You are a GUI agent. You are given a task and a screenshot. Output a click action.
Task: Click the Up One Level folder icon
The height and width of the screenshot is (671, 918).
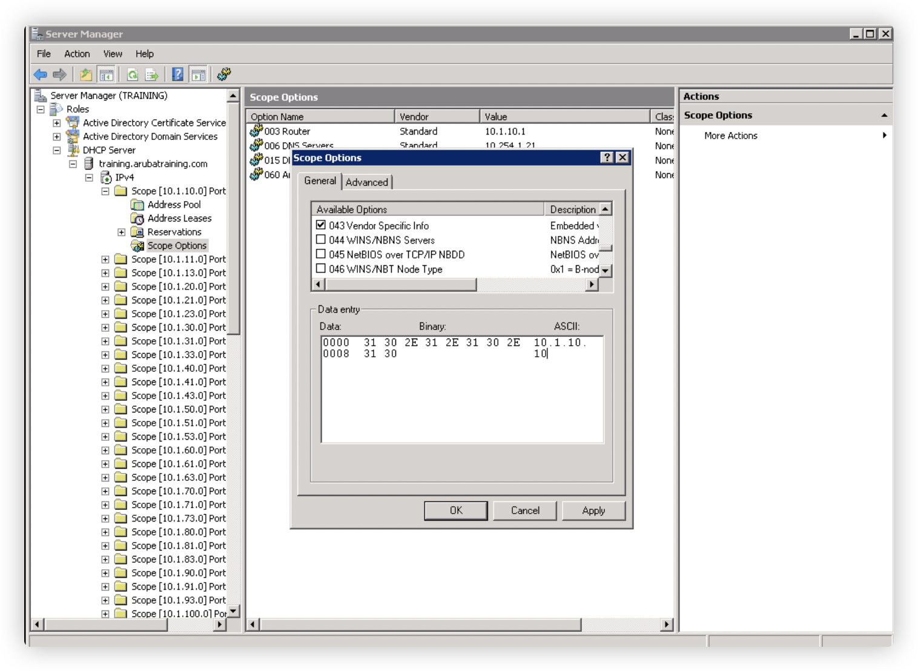click(x=86, y=74)
